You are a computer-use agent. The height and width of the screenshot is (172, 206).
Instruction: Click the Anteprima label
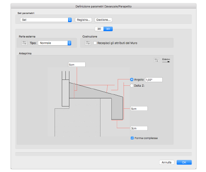tap(25, 53)
